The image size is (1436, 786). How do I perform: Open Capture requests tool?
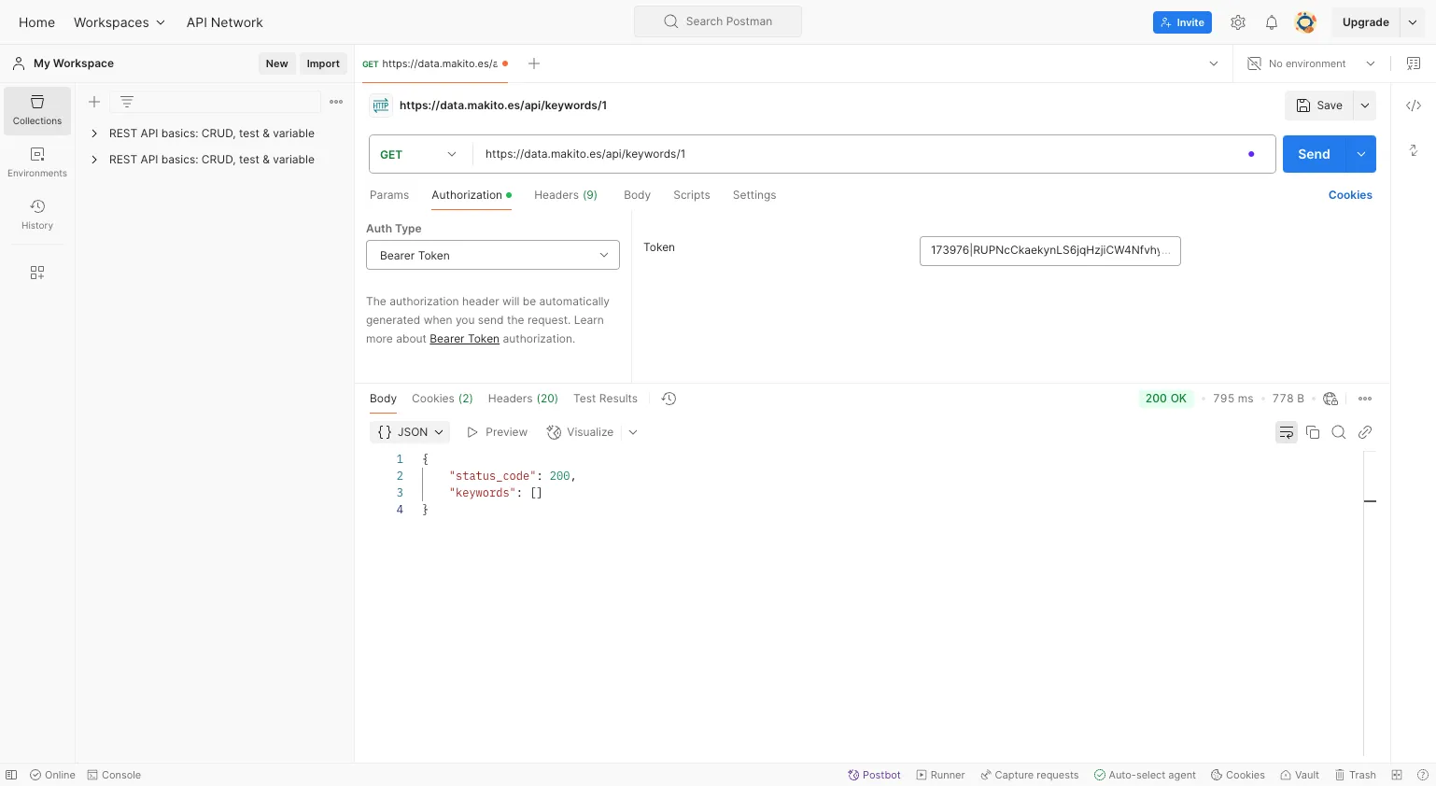1030,775
